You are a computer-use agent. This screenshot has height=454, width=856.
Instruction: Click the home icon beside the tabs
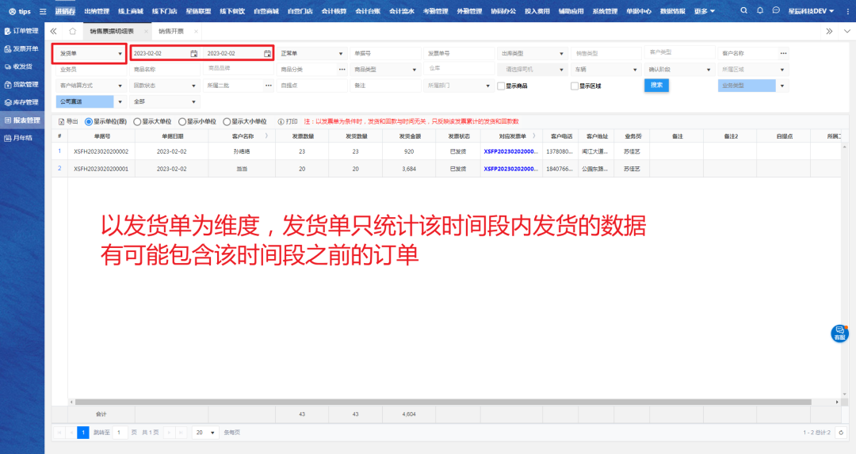click(72, 31)
